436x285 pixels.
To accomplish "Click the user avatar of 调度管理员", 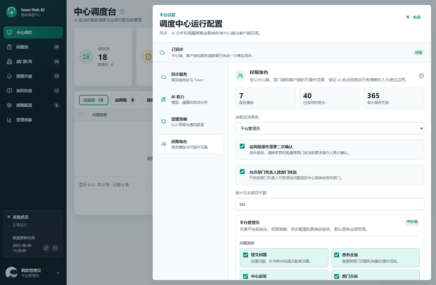I will click(12, 273).
